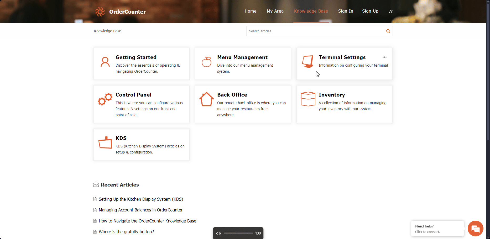The width and height of the screenshot is (490, 239).
Task: Open Managing Account Balances in OrderCounter article
Action: (x=140, y=210)
